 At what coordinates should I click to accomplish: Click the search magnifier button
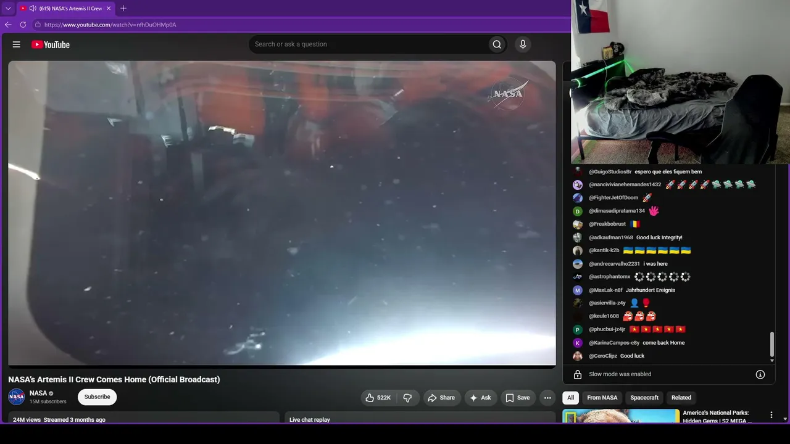pyautogui.click(x=497, y=44)
